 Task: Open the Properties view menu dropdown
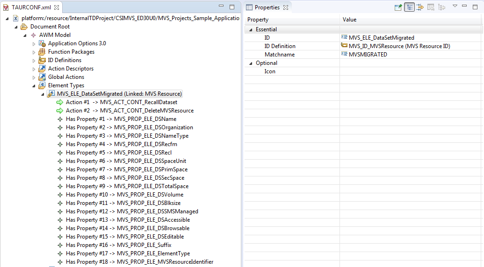point(455,7)
